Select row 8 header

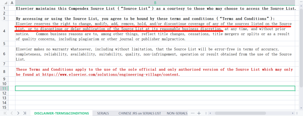[4, 72]
